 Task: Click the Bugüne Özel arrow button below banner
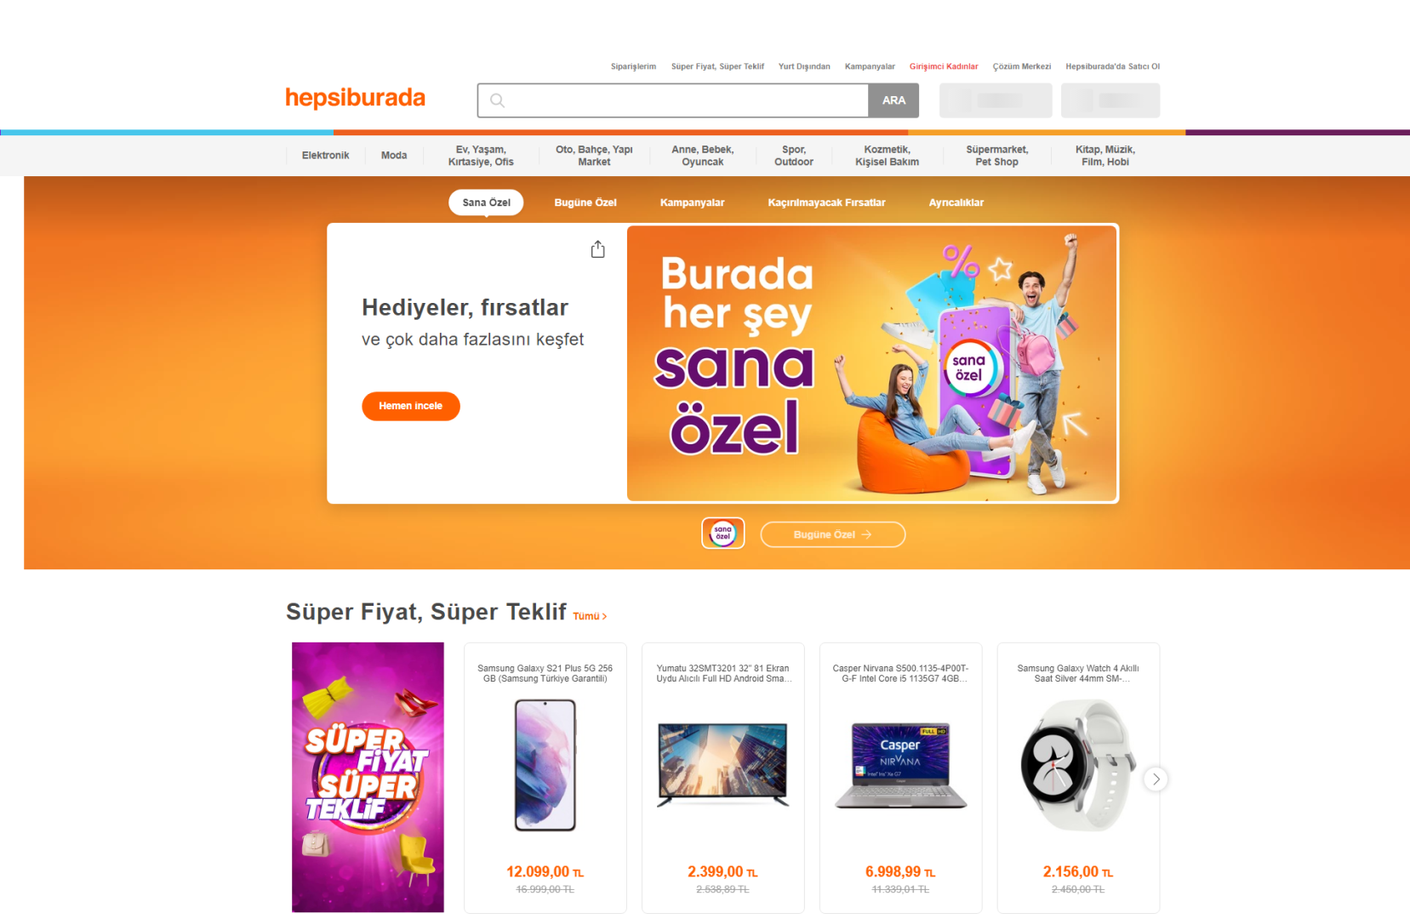click(x=832, y=534)
